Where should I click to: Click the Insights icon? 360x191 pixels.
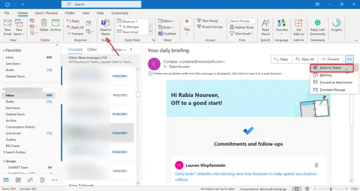click(x=336, y=26)
